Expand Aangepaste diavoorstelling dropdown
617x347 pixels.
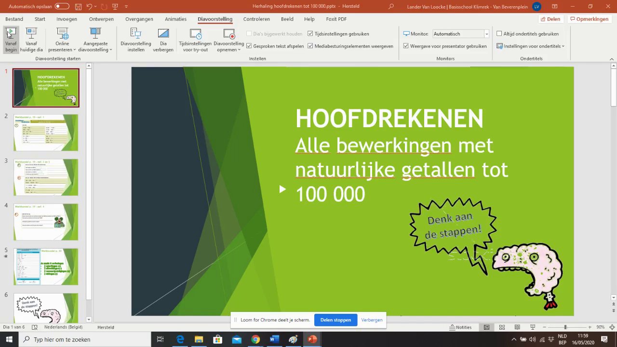point(95,40)
